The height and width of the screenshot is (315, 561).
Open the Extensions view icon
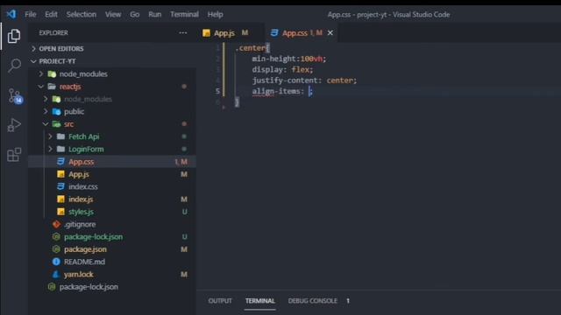14,155
